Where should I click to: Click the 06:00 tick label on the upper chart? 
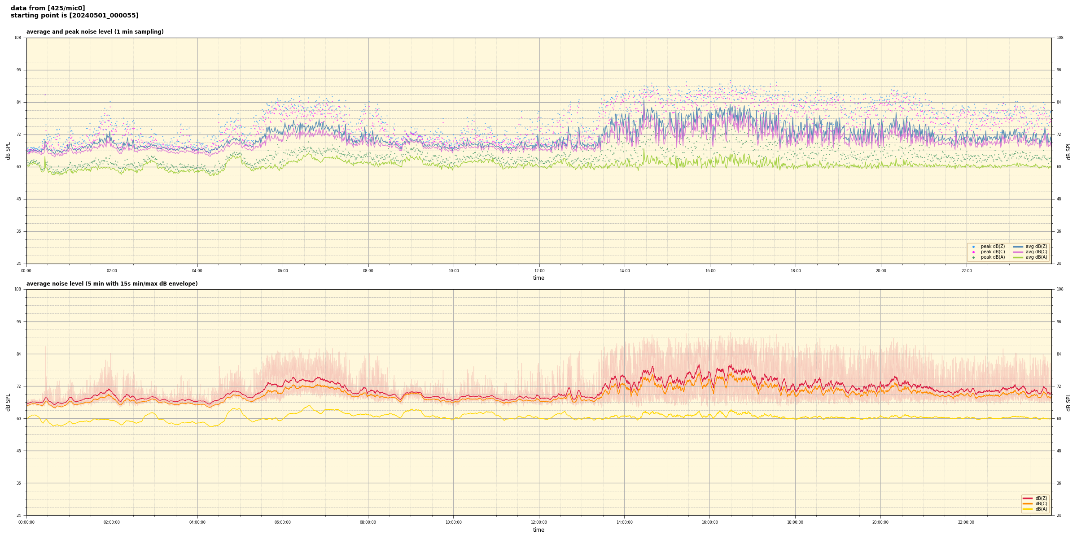coord(283,271)
